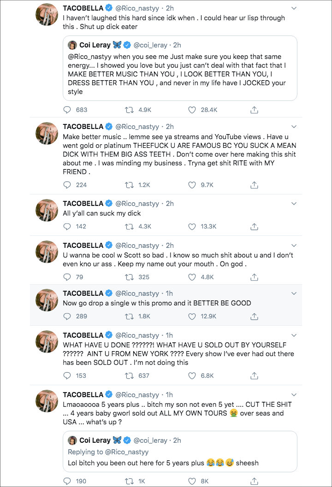Open Coi Leray's first quoted tweet
This screenshot has height=487, width=332.
click(180, 68)
